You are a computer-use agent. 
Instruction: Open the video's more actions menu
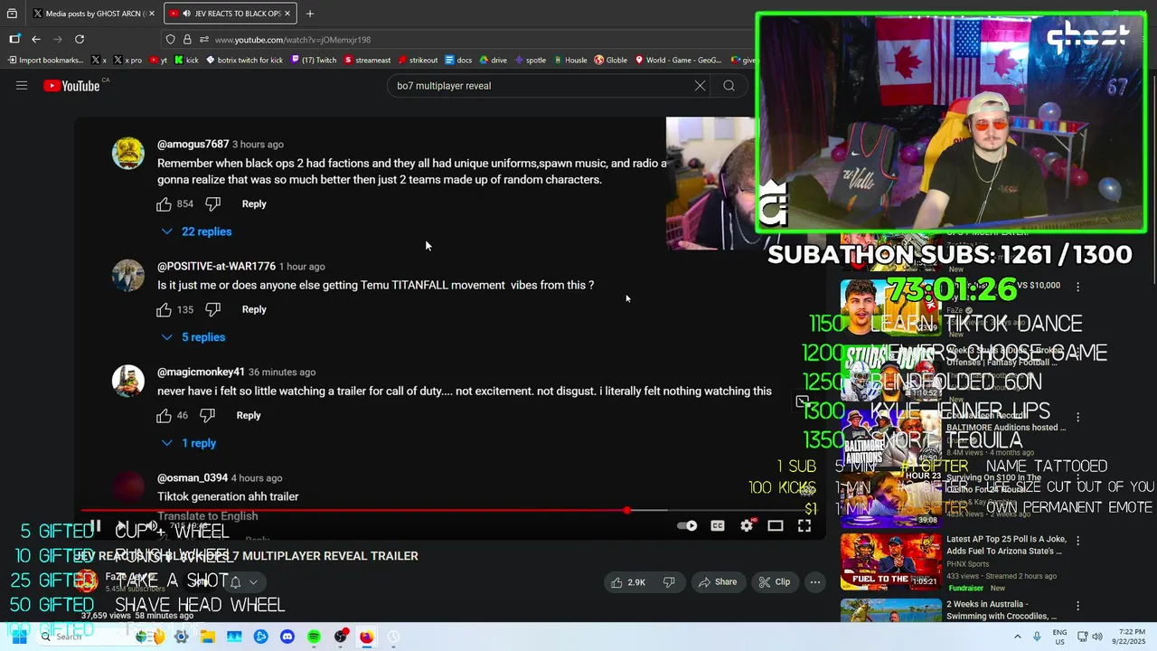(x=815, y=582)
